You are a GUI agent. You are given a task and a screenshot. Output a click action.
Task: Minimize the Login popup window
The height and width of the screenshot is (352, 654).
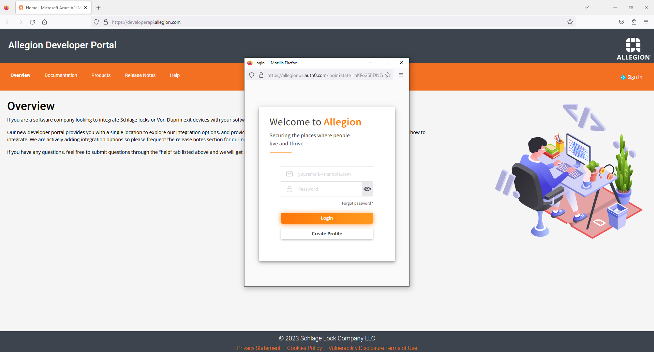(x=370, y=63)
